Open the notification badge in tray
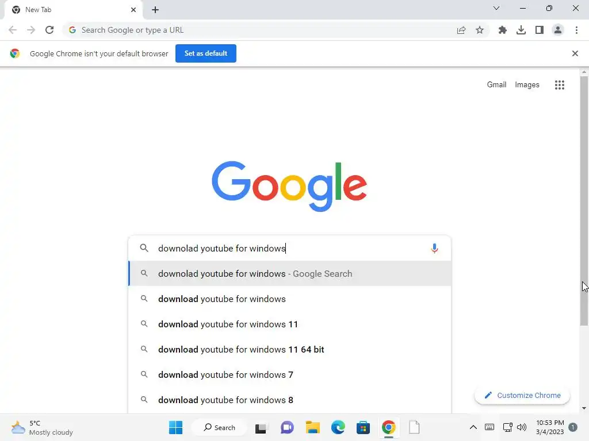The height and width of the screenshot is (441, 589). 573,427
